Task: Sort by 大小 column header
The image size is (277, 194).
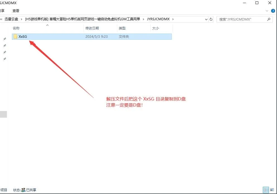Action: point(155,28)
